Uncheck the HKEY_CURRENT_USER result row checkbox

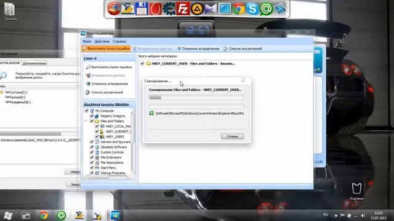pyautogui.click(x=142, y=64)
